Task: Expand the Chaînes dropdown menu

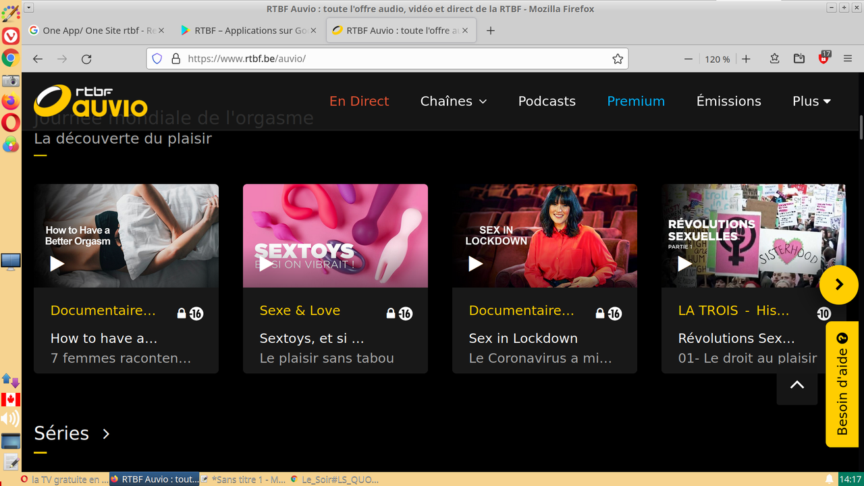Action: click(x=454, y=101)
